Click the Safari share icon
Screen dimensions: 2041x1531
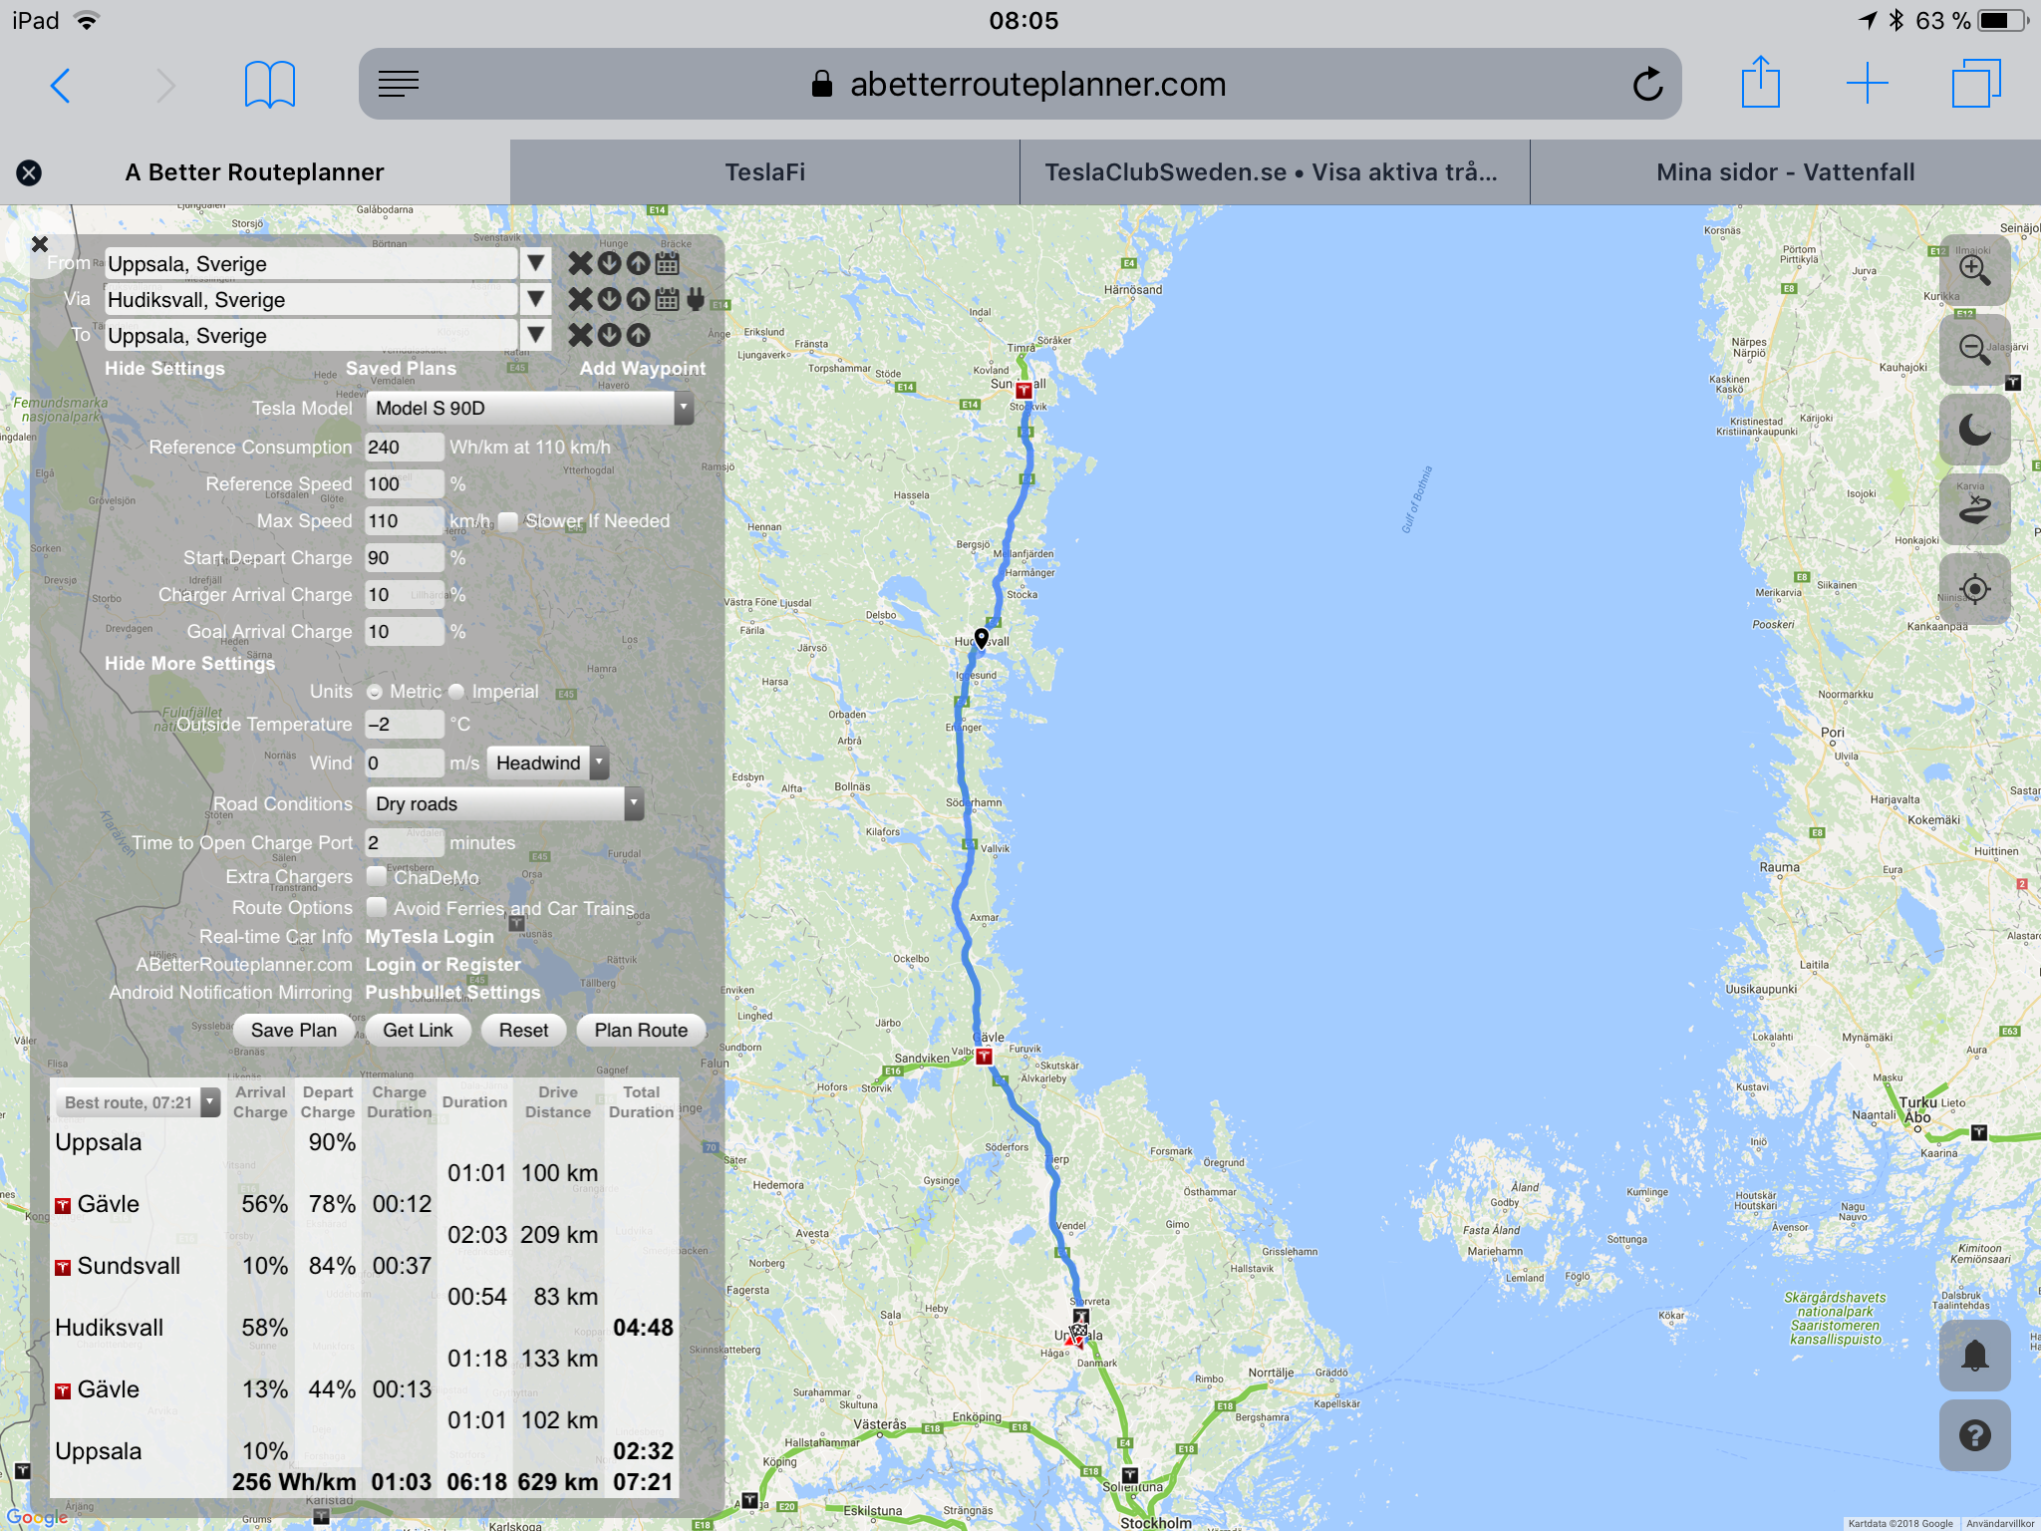click(1760, 84)
